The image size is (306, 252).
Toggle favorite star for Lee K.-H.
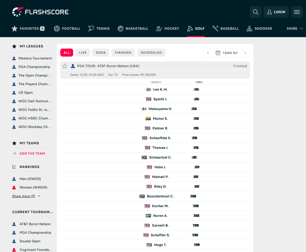[148, 89]
